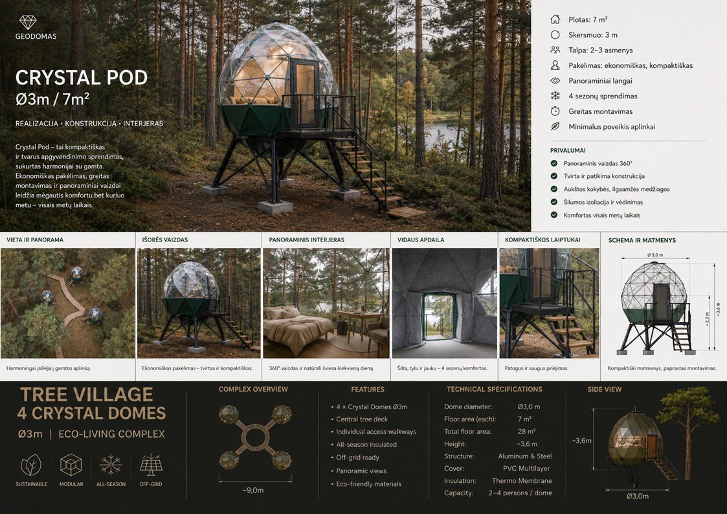Click the FEATURES heading
This screenshot has height=514, width=727.
coord(368,389)
